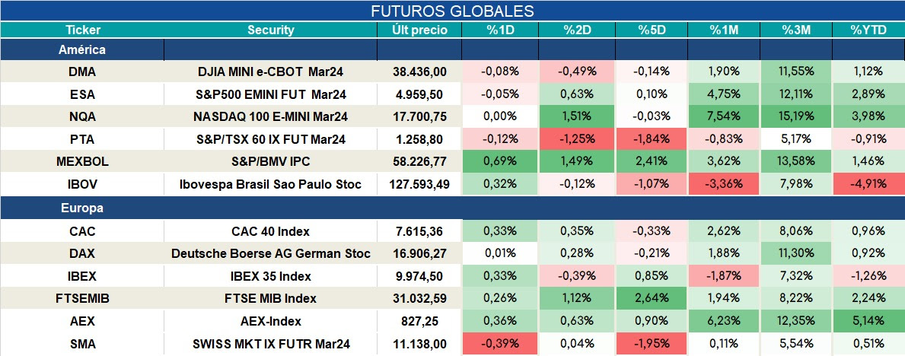The height and width of the screenshot is (356, 905).
Task: Select the América section row
Action: tap(452, 49)
